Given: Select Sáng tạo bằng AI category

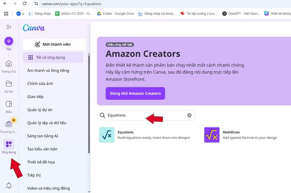Looking at the screenshot, I should point(42,136).
